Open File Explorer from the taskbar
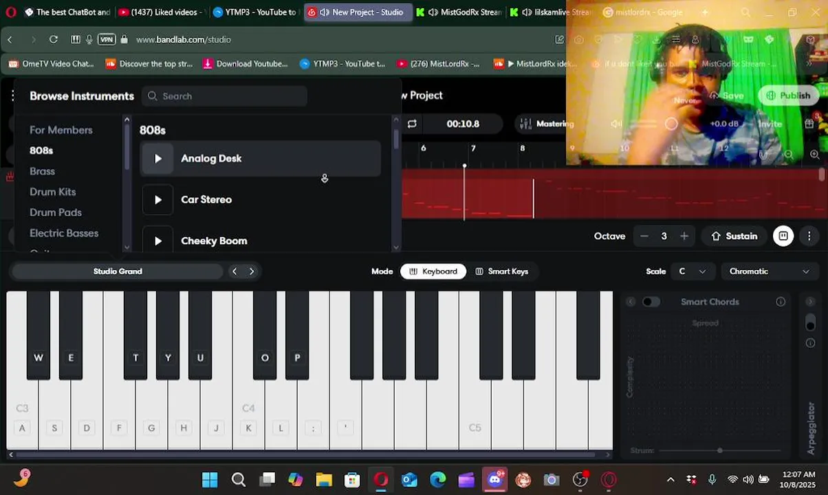The image size is (828, 495). (x=324, y=480)
